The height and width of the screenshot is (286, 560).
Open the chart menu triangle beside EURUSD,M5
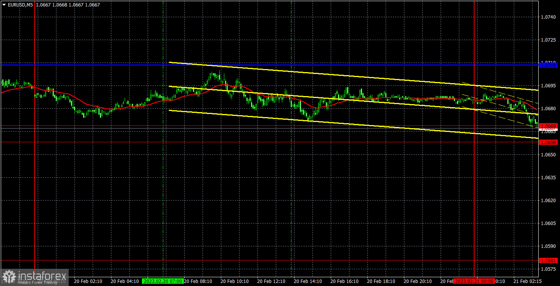[x=4, y=5]
